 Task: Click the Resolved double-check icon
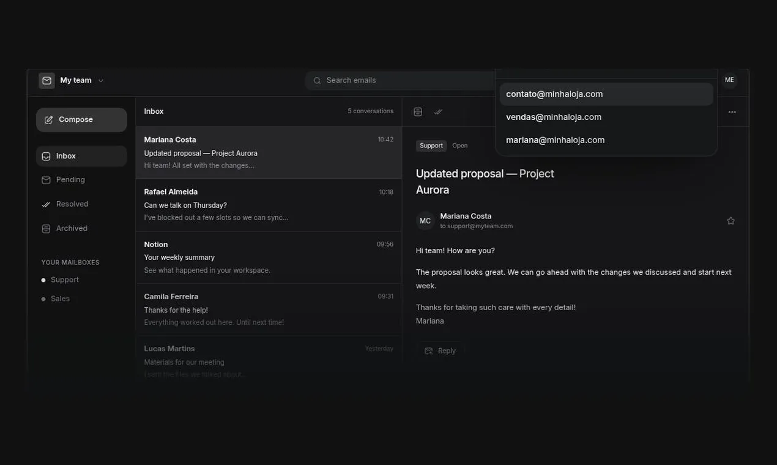pos(46,204)
